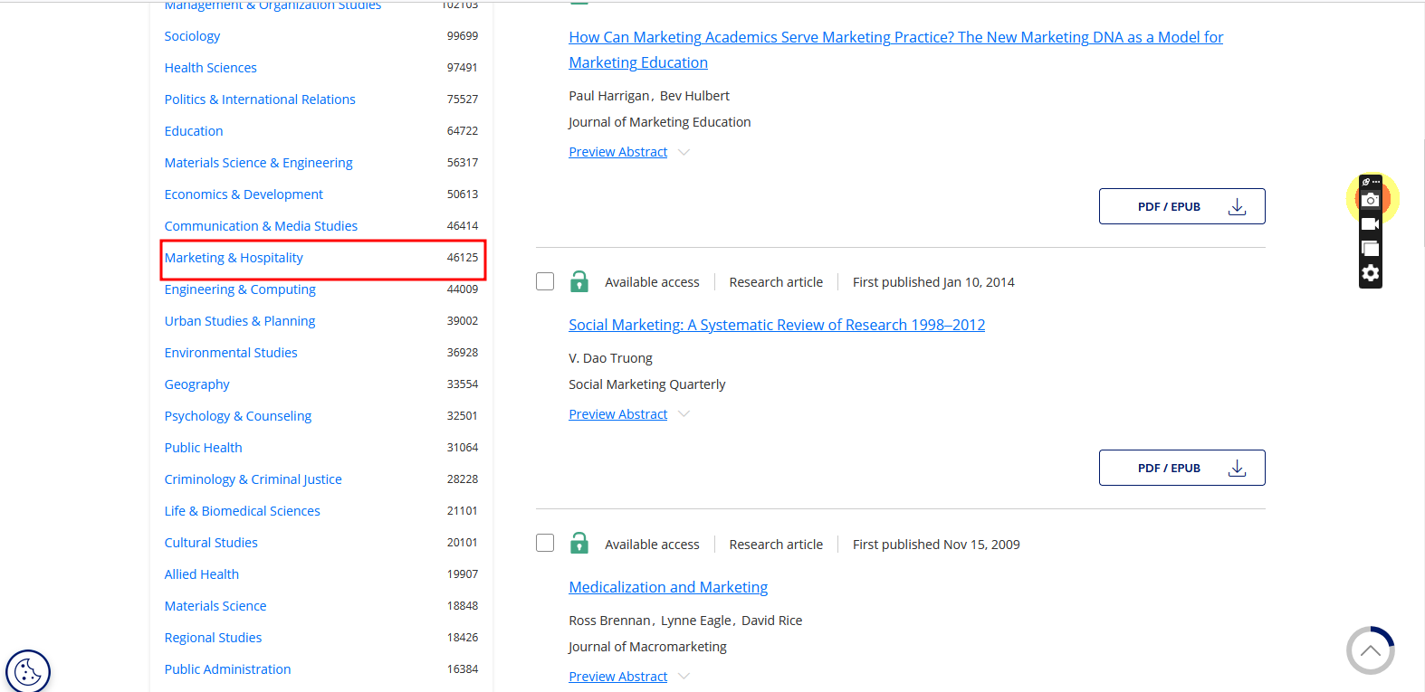Screen dimensions: 1425x692
Task: Filter by Marketing & Hospitality subject
Action: pos(234,258)
